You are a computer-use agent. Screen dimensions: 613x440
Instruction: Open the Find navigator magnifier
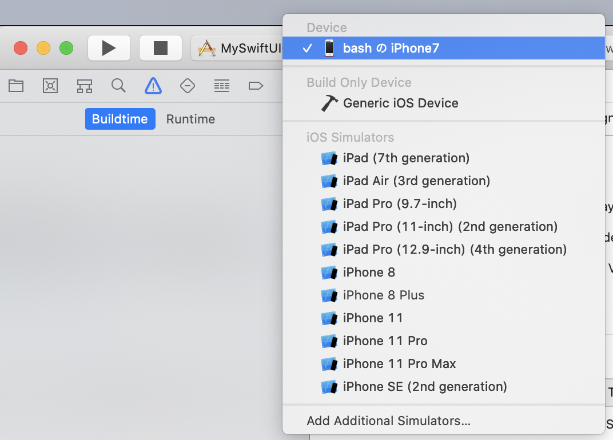[x=118, y=86]
